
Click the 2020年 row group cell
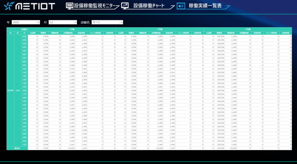click(x=10, y=91)
